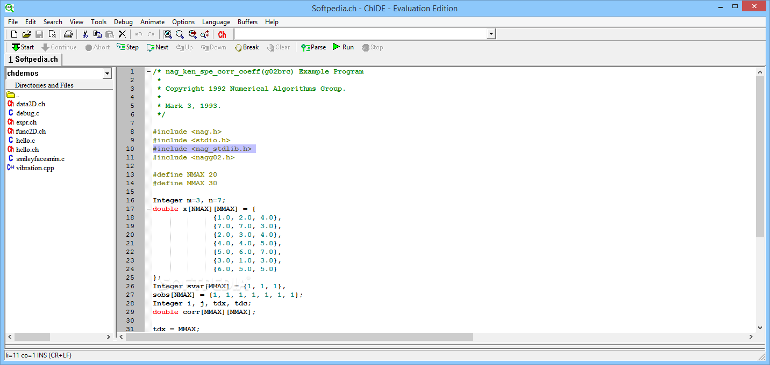Viewport: 770px width, 365px height.
Task: Click the Parse button
Action: (313, 47)
